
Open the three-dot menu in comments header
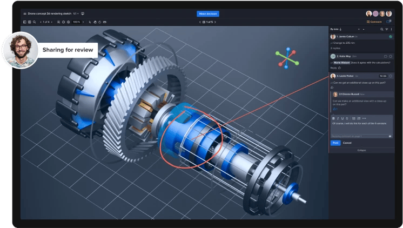click(391, 29)
